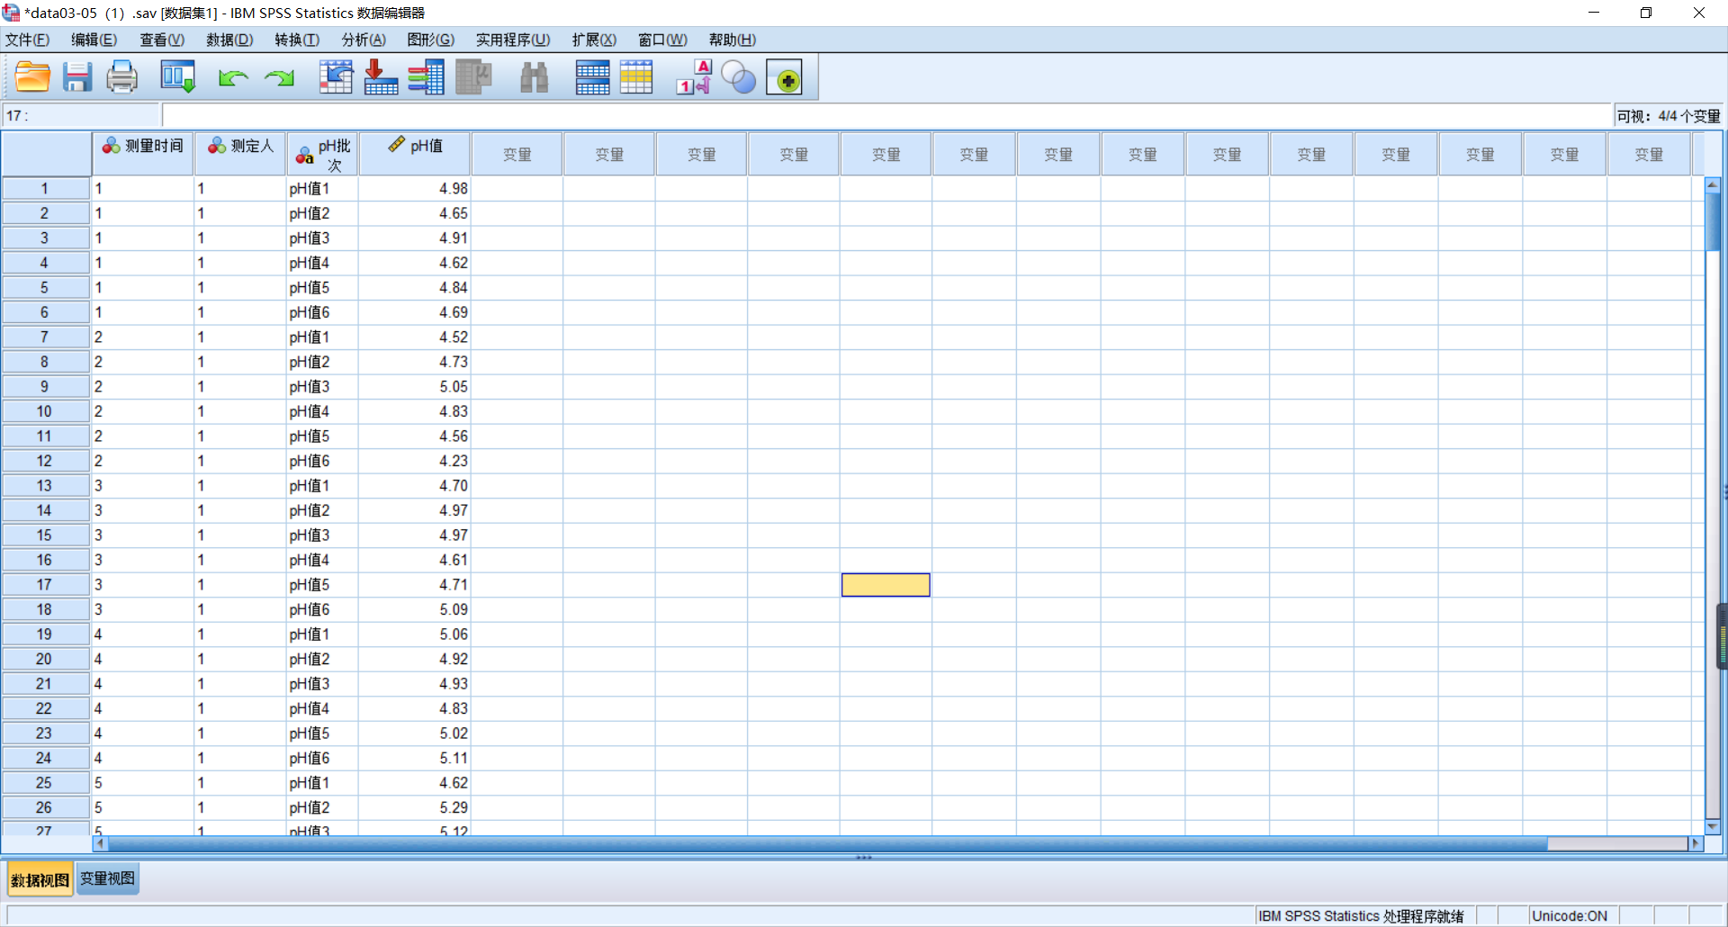Open the 数据(D) menu

point(229,40)
